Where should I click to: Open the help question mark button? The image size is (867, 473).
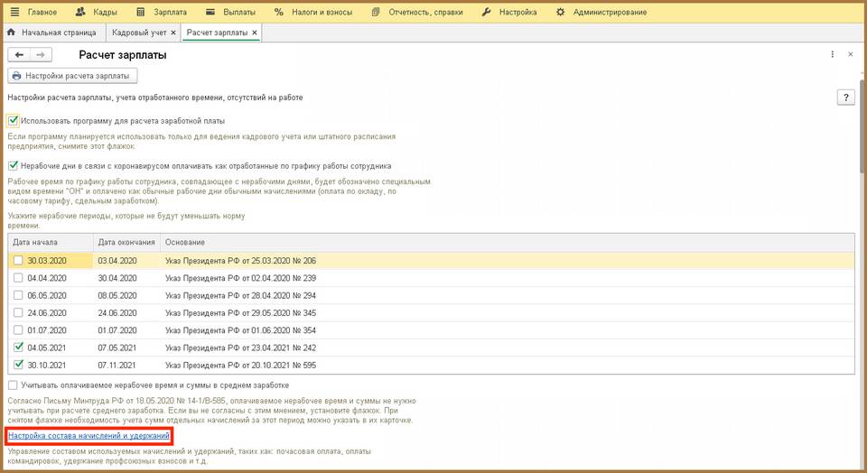845,97
